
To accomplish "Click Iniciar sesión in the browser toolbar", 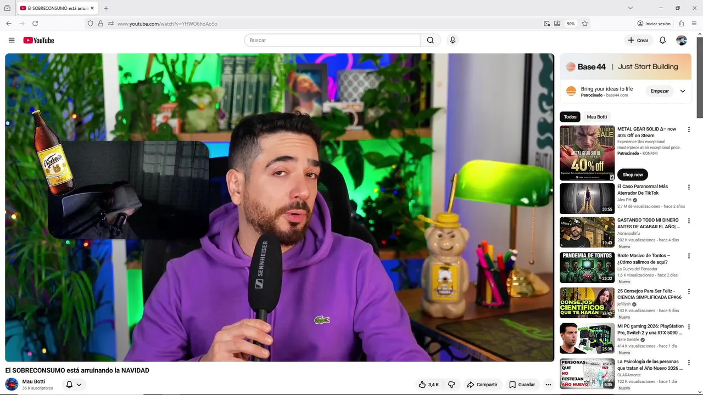I will (654, 24).
